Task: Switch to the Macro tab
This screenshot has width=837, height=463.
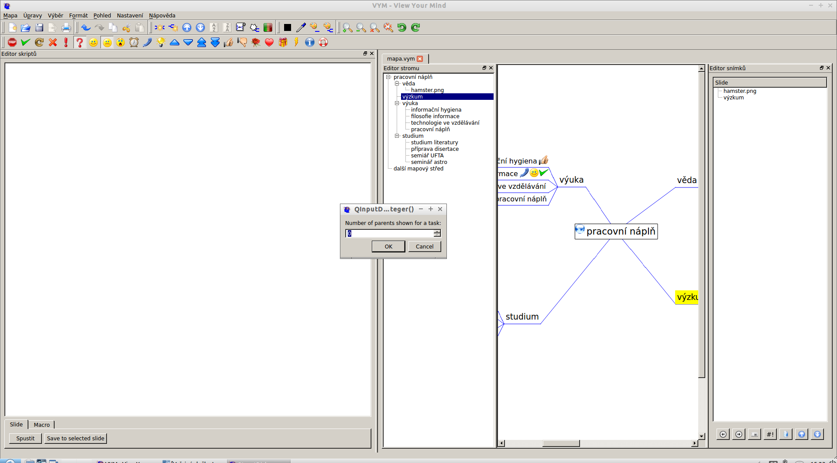Action: (x=42, y=425)
